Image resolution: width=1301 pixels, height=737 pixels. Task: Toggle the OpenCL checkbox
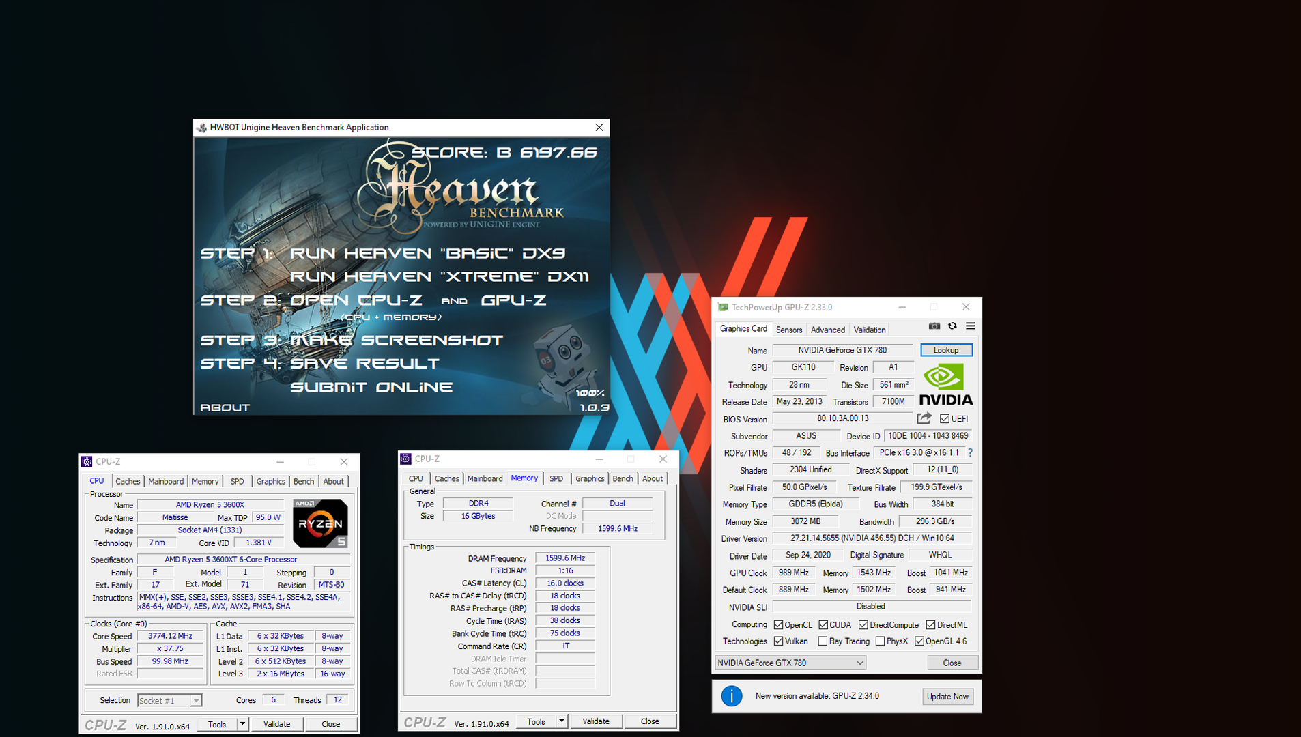[778, 625]
